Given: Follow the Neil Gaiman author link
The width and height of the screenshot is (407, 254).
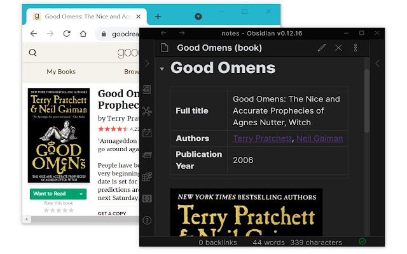Looking at the screenshot, I should [320, 138].
